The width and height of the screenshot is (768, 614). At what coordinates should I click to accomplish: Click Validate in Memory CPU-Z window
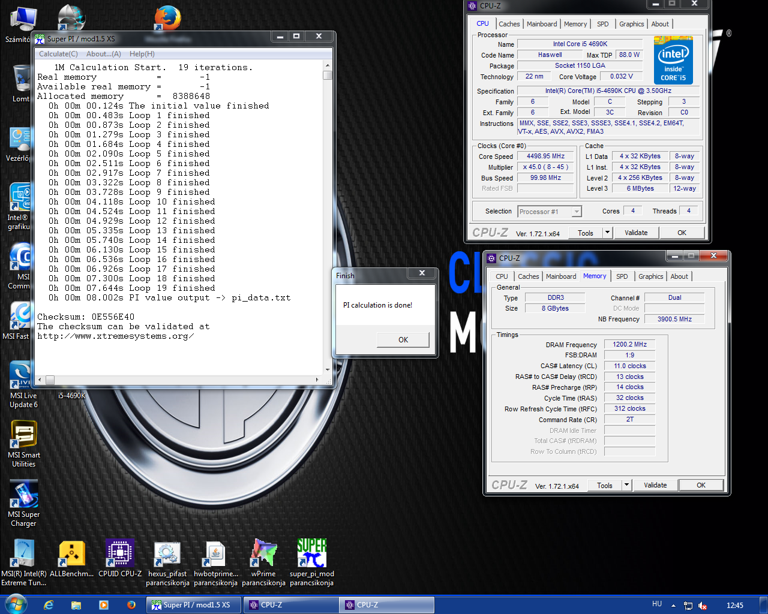tap(655, 485)
